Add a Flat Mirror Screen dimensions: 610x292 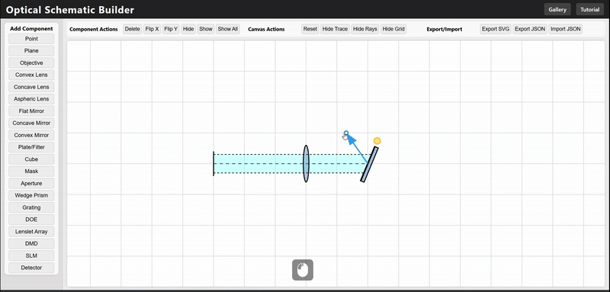tap(31, 111)
